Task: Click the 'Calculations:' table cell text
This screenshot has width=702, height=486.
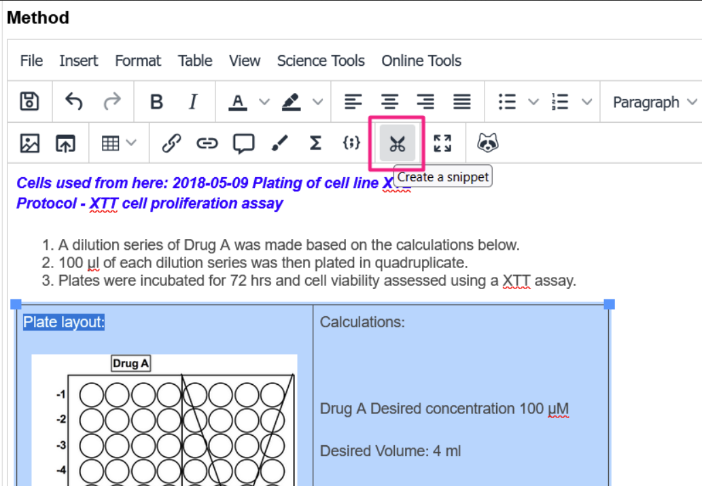Action: point(362,322)
